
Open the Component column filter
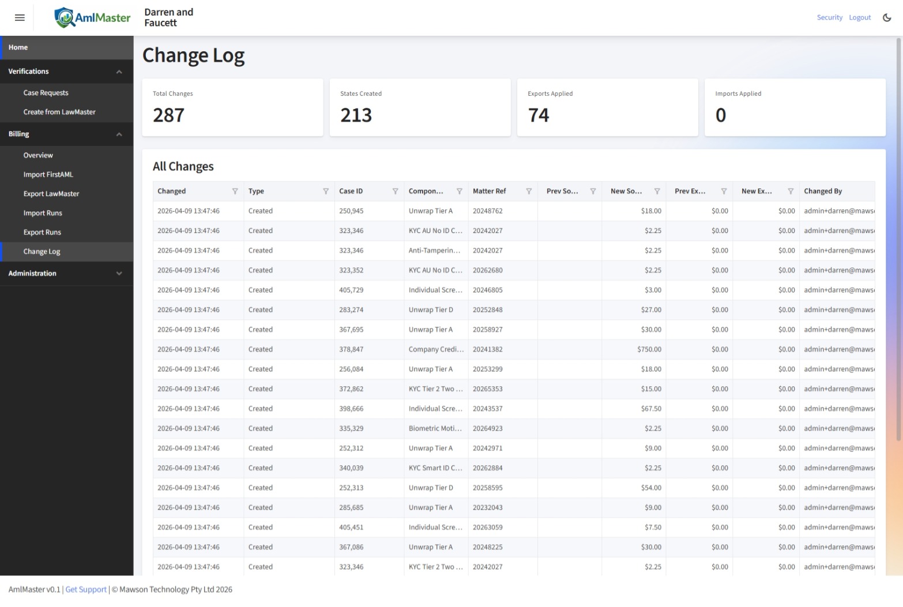pos(460,191)
